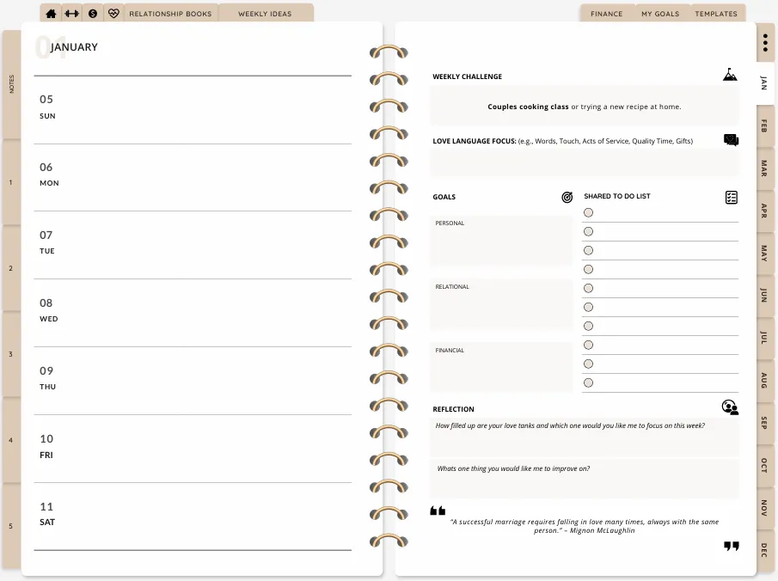Check the fifth Shared To Do List circle

(589, 288)
